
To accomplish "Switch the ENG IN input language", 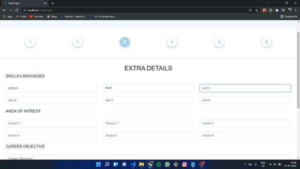I will (x=263, y=164).
